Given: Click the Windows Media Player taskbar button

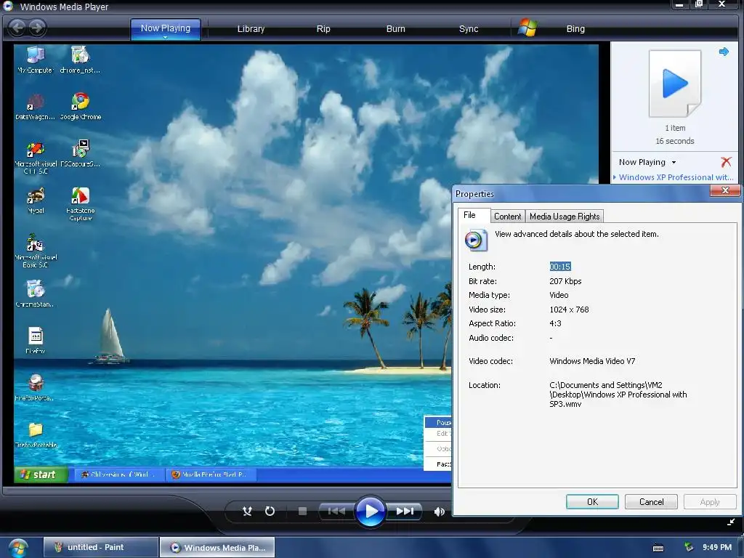Looking at the screenshot, I should [217, 547].
